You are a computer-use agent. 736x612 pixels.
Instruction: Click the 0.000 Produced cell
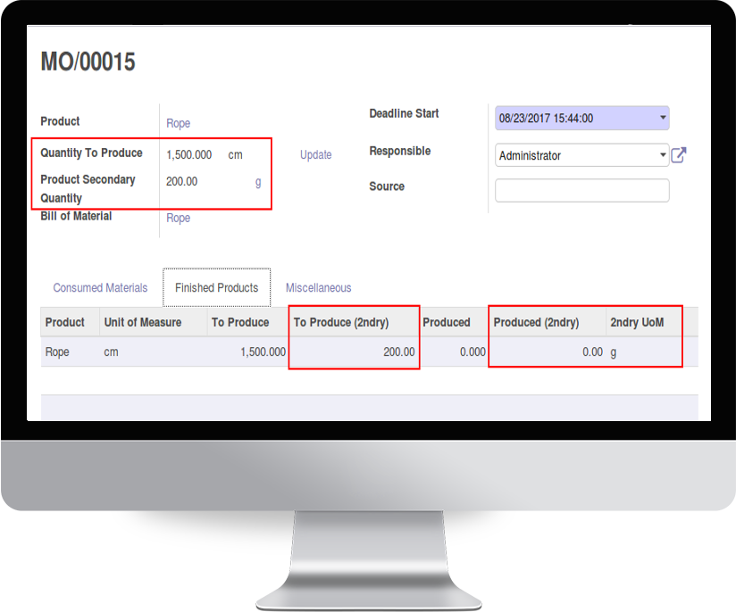(473, 351)
